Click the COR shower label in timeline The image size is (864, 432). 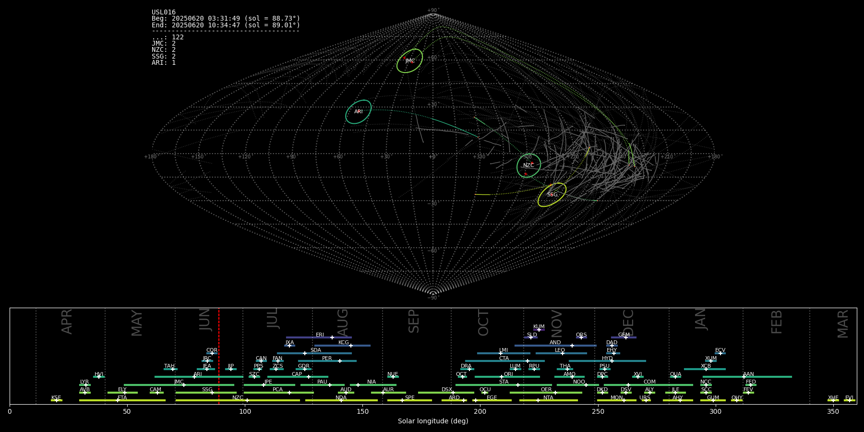pos(212,350)
